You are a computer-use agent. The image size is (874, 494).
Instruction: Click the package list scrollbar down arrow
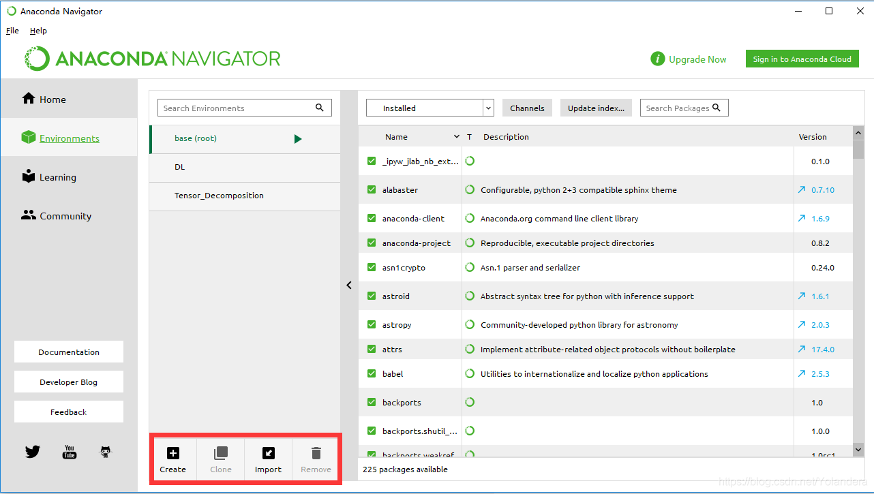click(858, 450)
